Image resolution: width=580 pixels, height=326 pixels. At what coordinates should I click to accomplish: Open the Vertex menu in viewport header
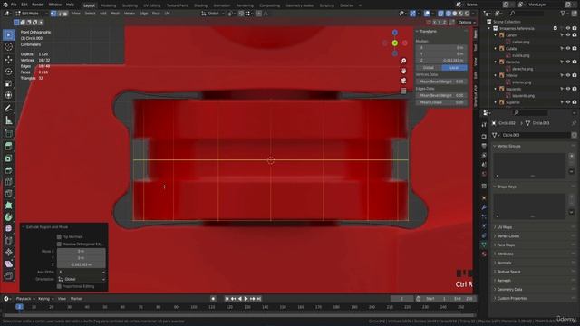(130, 14)
